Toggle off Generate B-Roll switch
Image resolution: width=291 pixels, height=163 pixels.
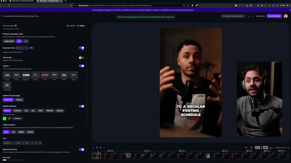pos(81,48)
